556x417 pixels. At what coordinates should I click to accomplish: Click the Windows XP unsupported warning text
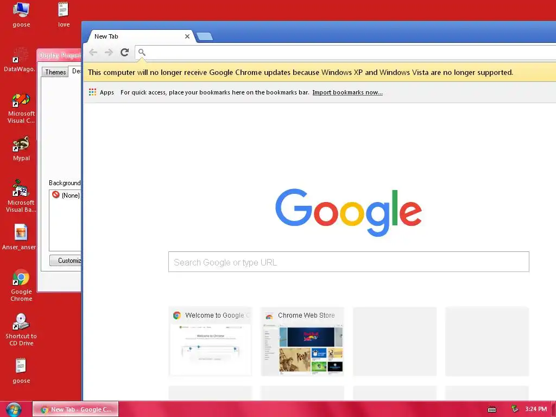pos(300,72)
